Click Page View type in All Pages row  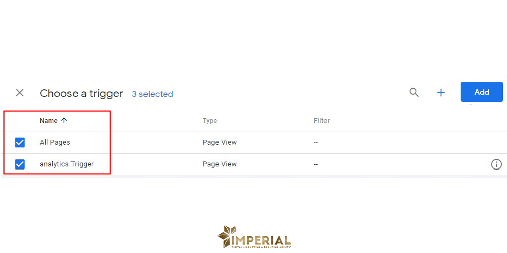pos(220,143)
